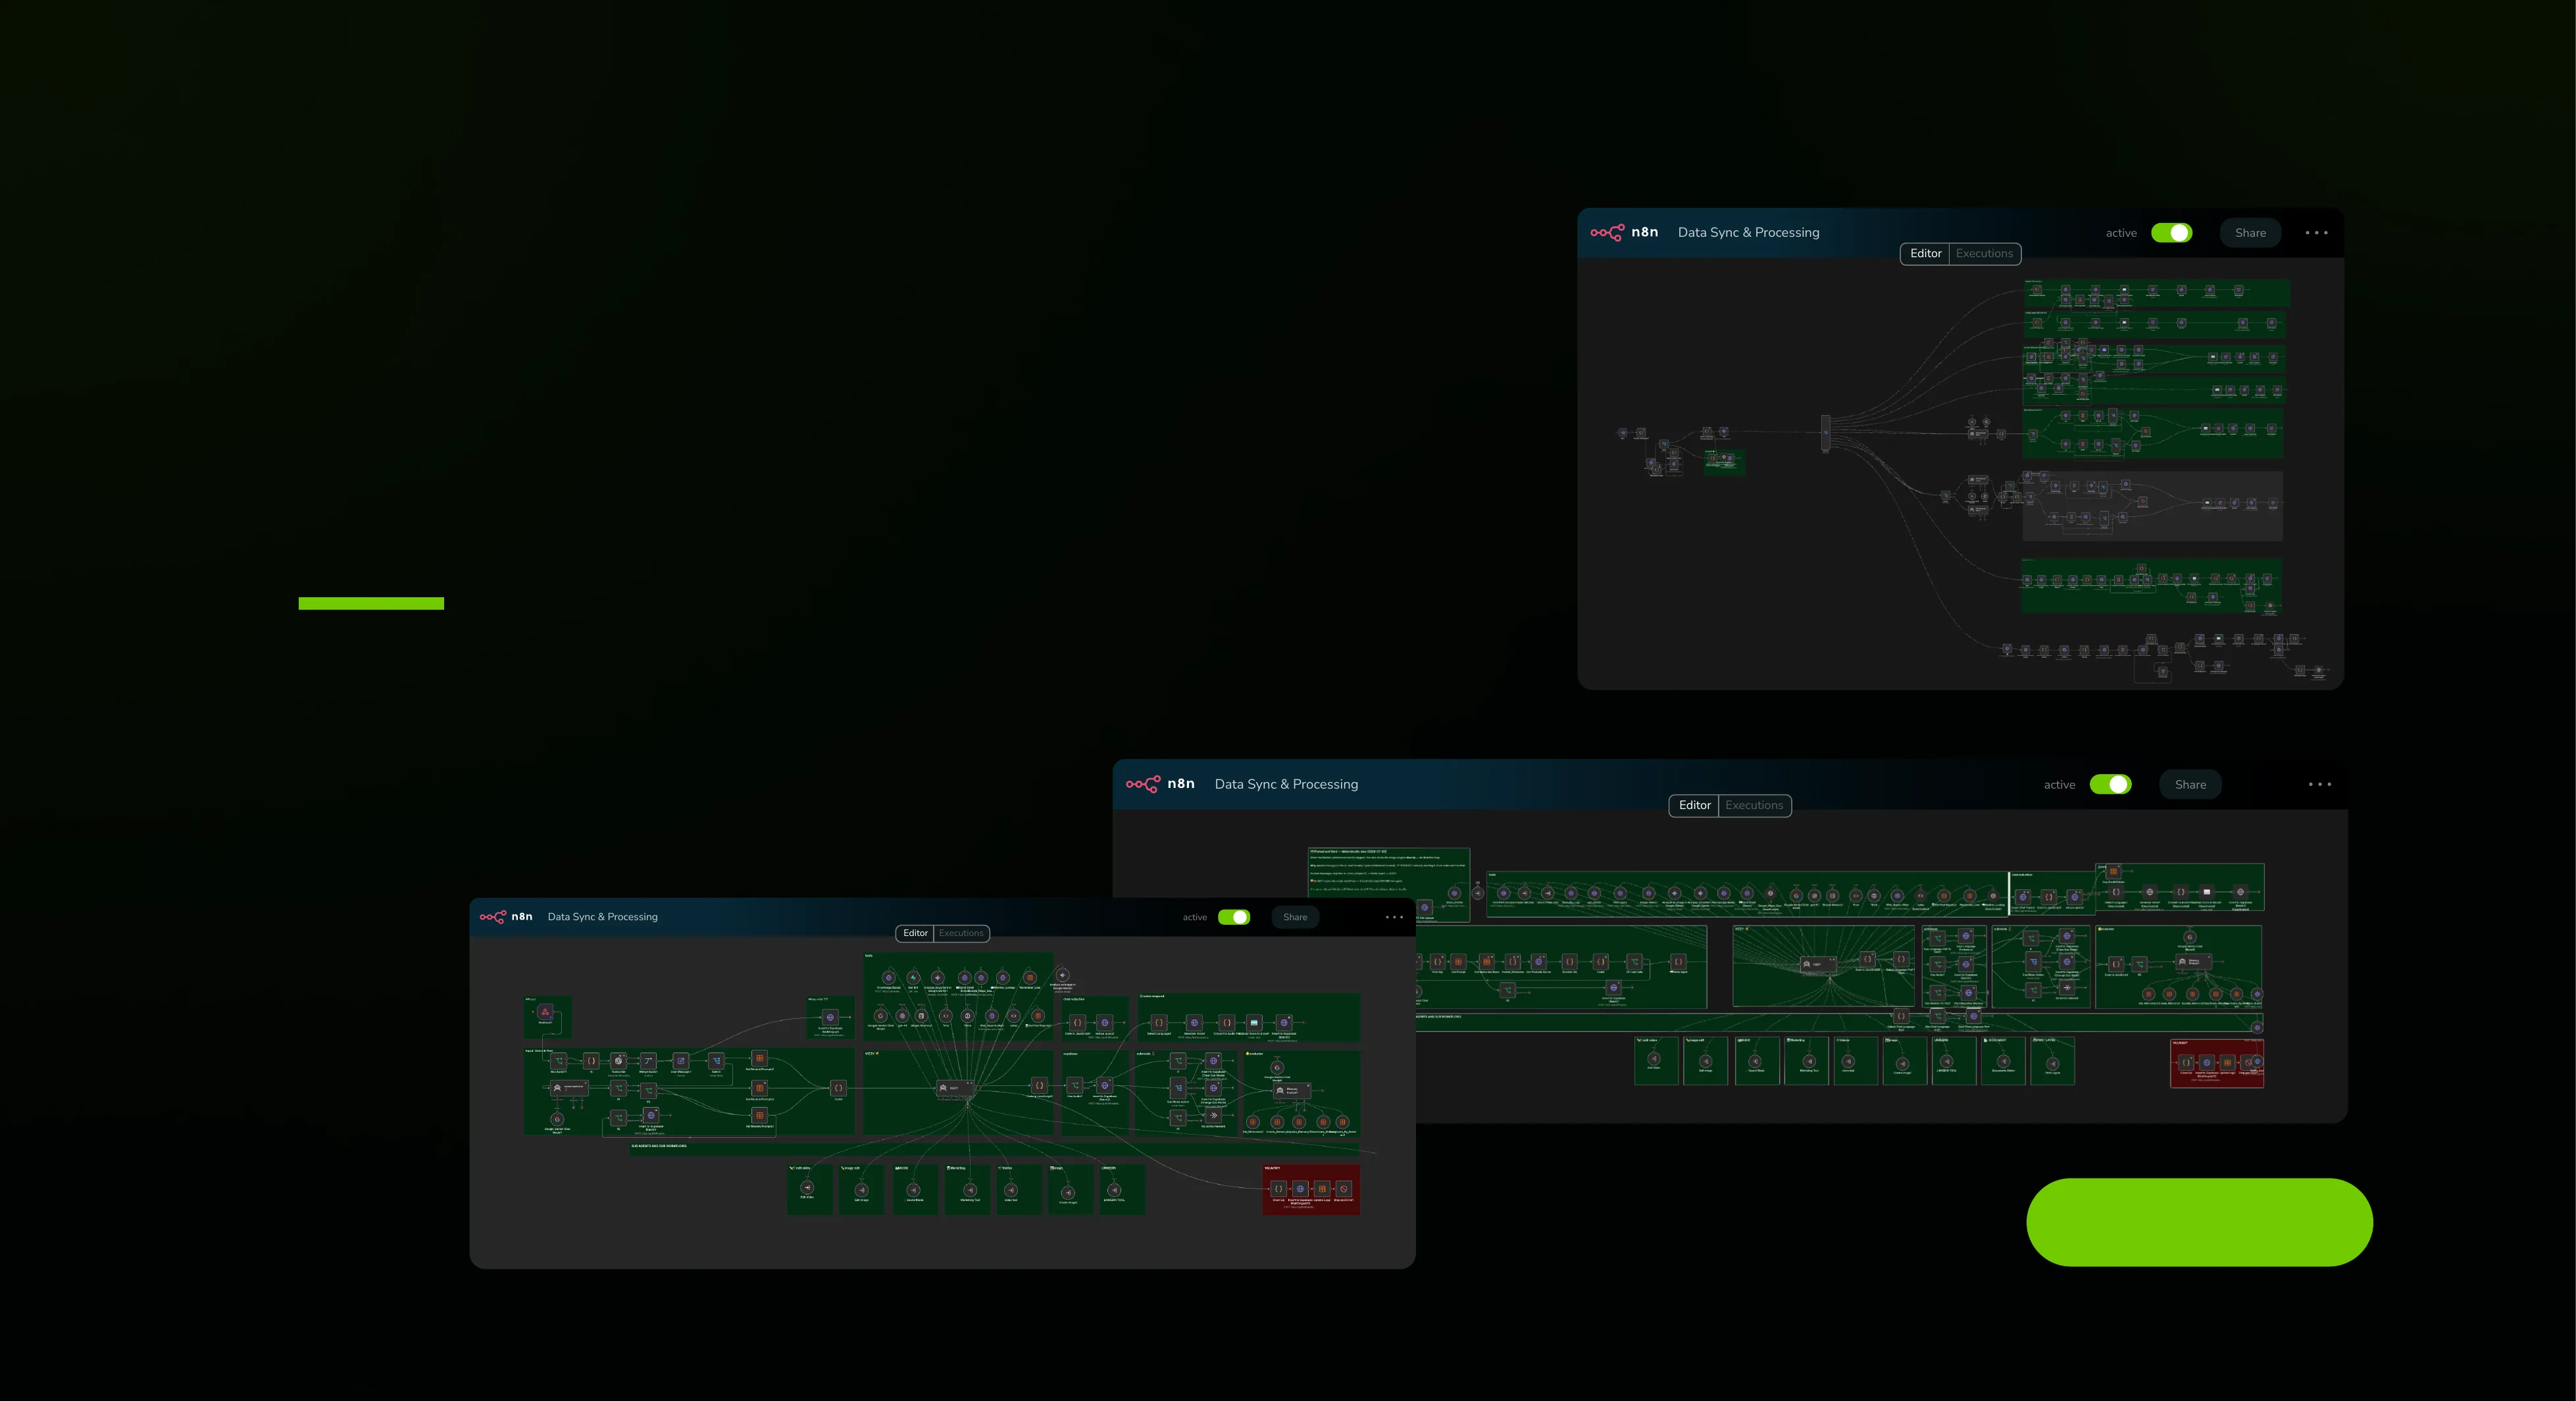Screen dimensions: 2576x1401
Task: Click the Share button in the front window
Action: click(x=1295, y=918)
